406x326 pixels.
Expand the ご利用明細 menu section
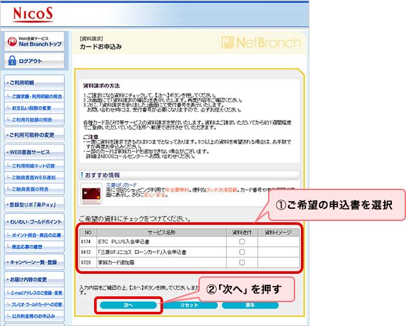pyautogui.click(x=34, y=83)
